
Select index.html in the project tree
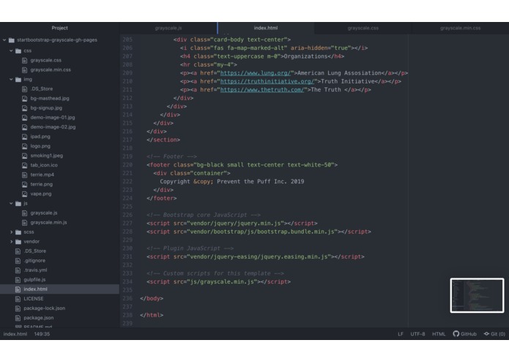pyautogui.click(x=60, y=289)
